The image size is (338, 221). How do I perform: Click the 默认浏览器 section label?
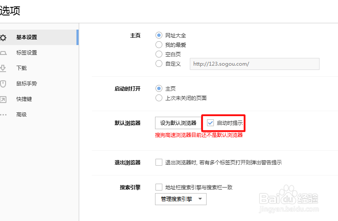128,123
